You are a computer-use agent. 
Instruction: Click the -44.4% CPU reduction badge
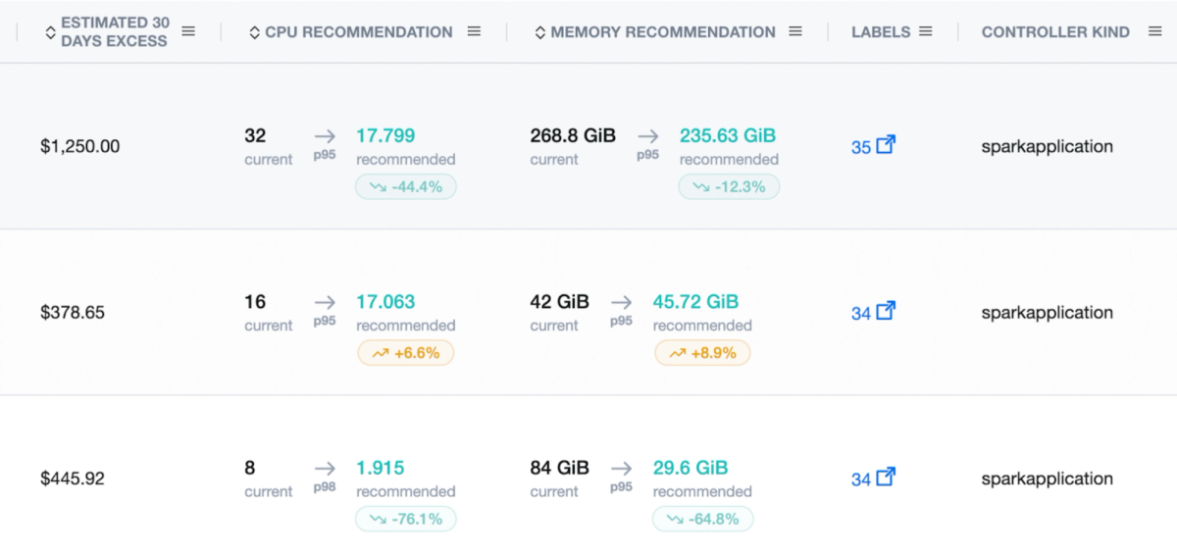406,186
